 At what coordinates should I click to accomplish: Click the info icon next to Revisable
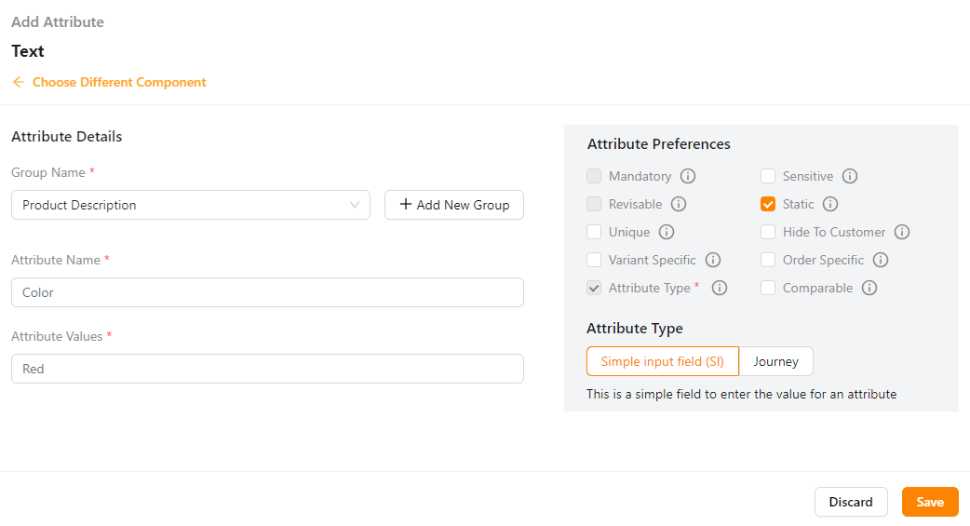[679, 204]
